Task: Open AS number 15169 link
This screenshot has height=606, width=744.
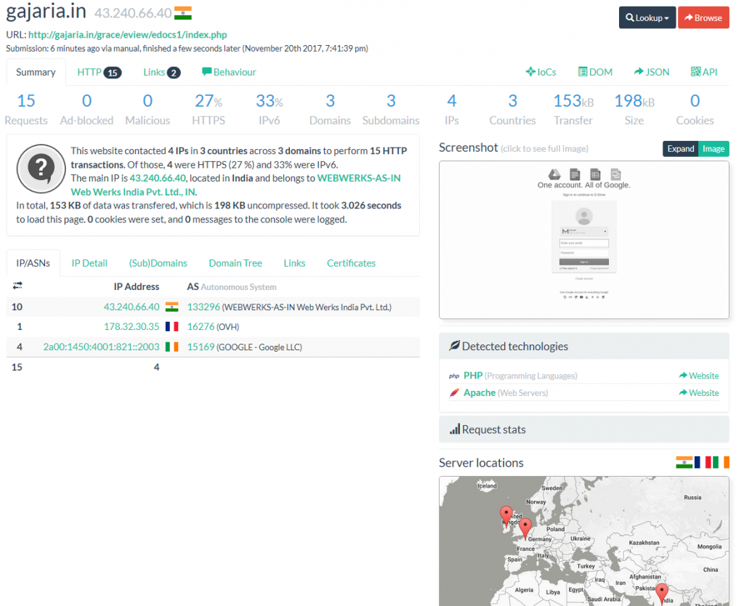Action: 201,347
